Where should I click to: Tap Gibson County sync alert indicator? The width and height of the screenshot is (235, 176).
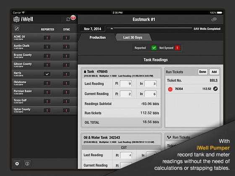coord(66,65)
